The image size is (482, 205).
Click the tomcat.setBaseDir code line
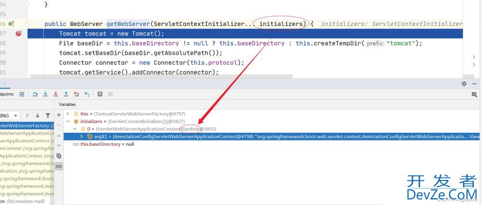pyautogui.click(x=140, y=53)
